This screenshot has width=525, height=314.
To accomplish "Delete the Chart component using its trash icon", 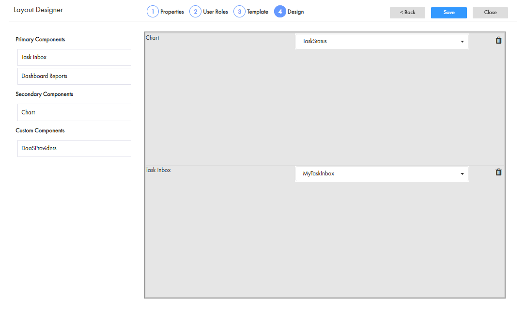I will (498, 40).
